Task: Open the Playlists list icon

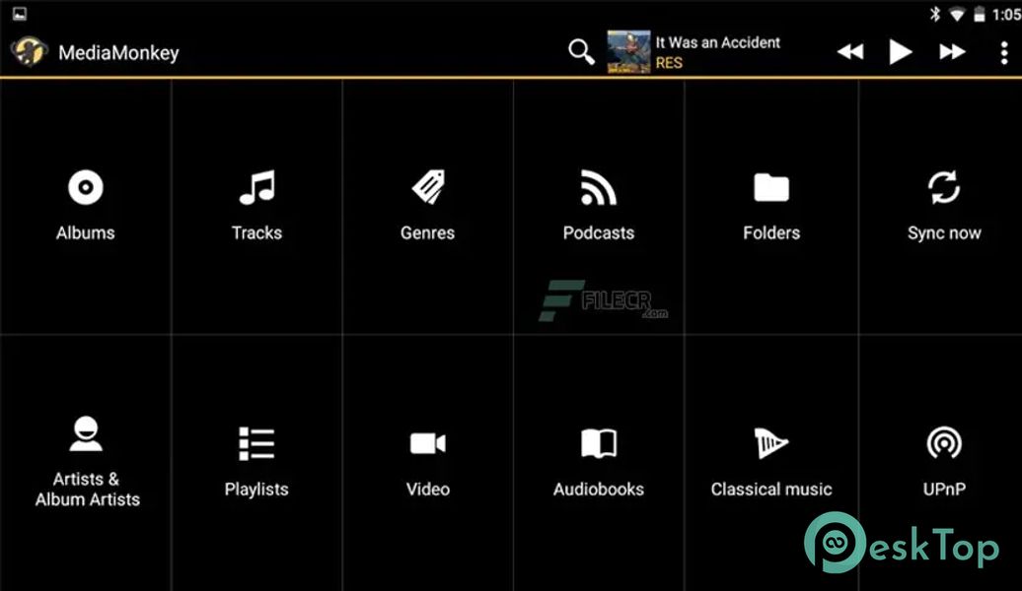Action: (256, 444)
